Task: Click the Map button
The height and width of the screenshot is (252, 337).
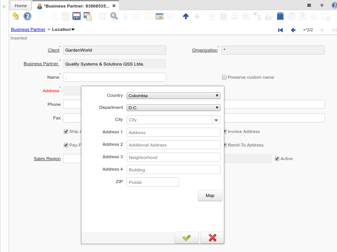Action: coord(210,195)
